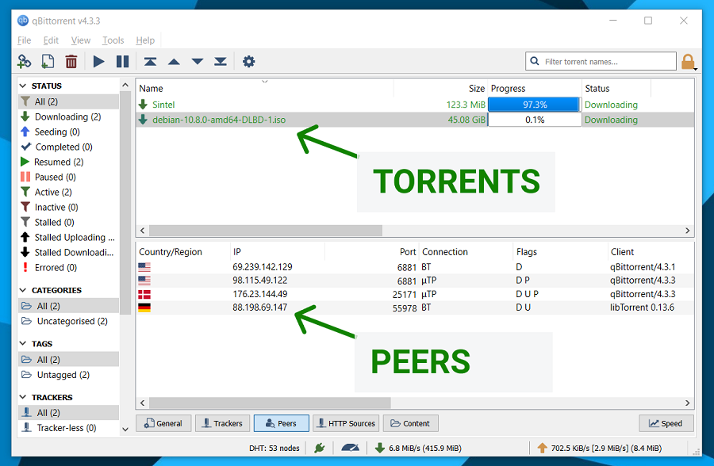Select the Paused (0) status filter

[68, 177]
